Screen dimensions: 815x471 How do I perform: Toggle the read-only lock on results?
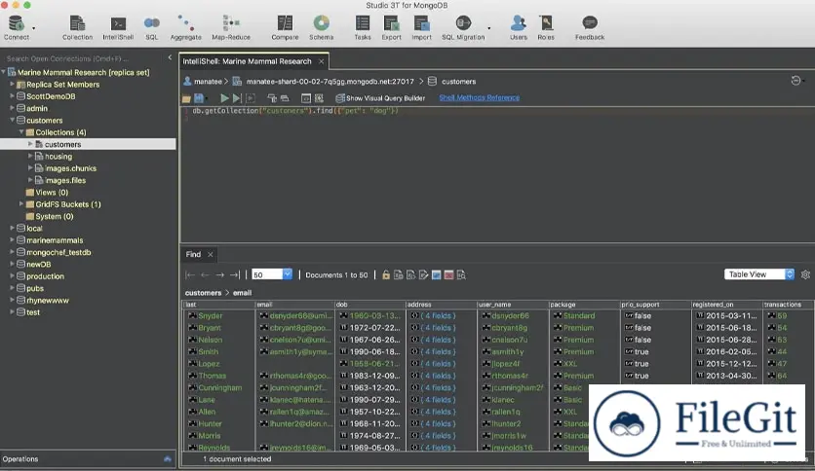click(386, 275)
